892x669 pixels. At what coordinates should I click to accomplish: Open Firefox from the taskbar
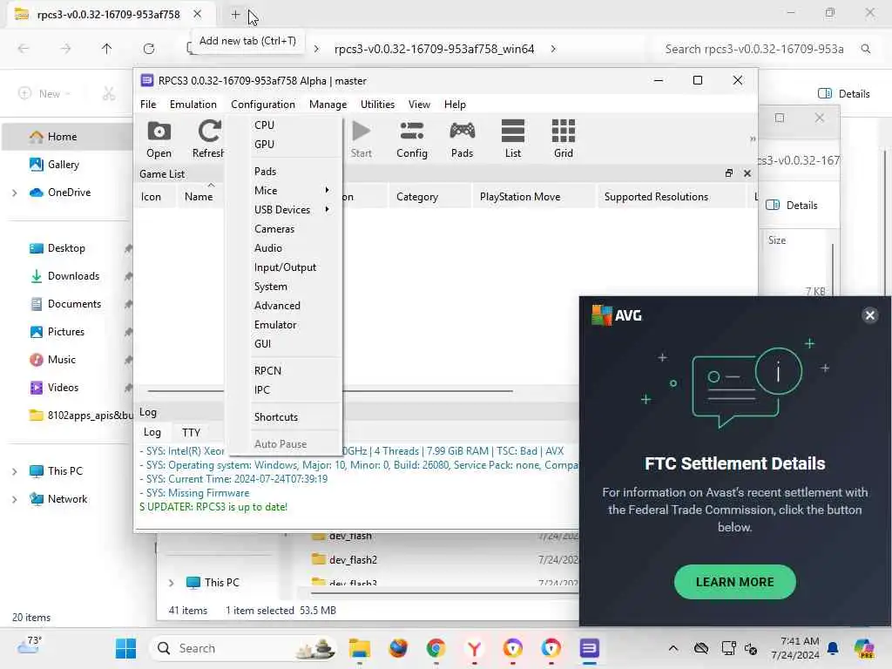398,648
